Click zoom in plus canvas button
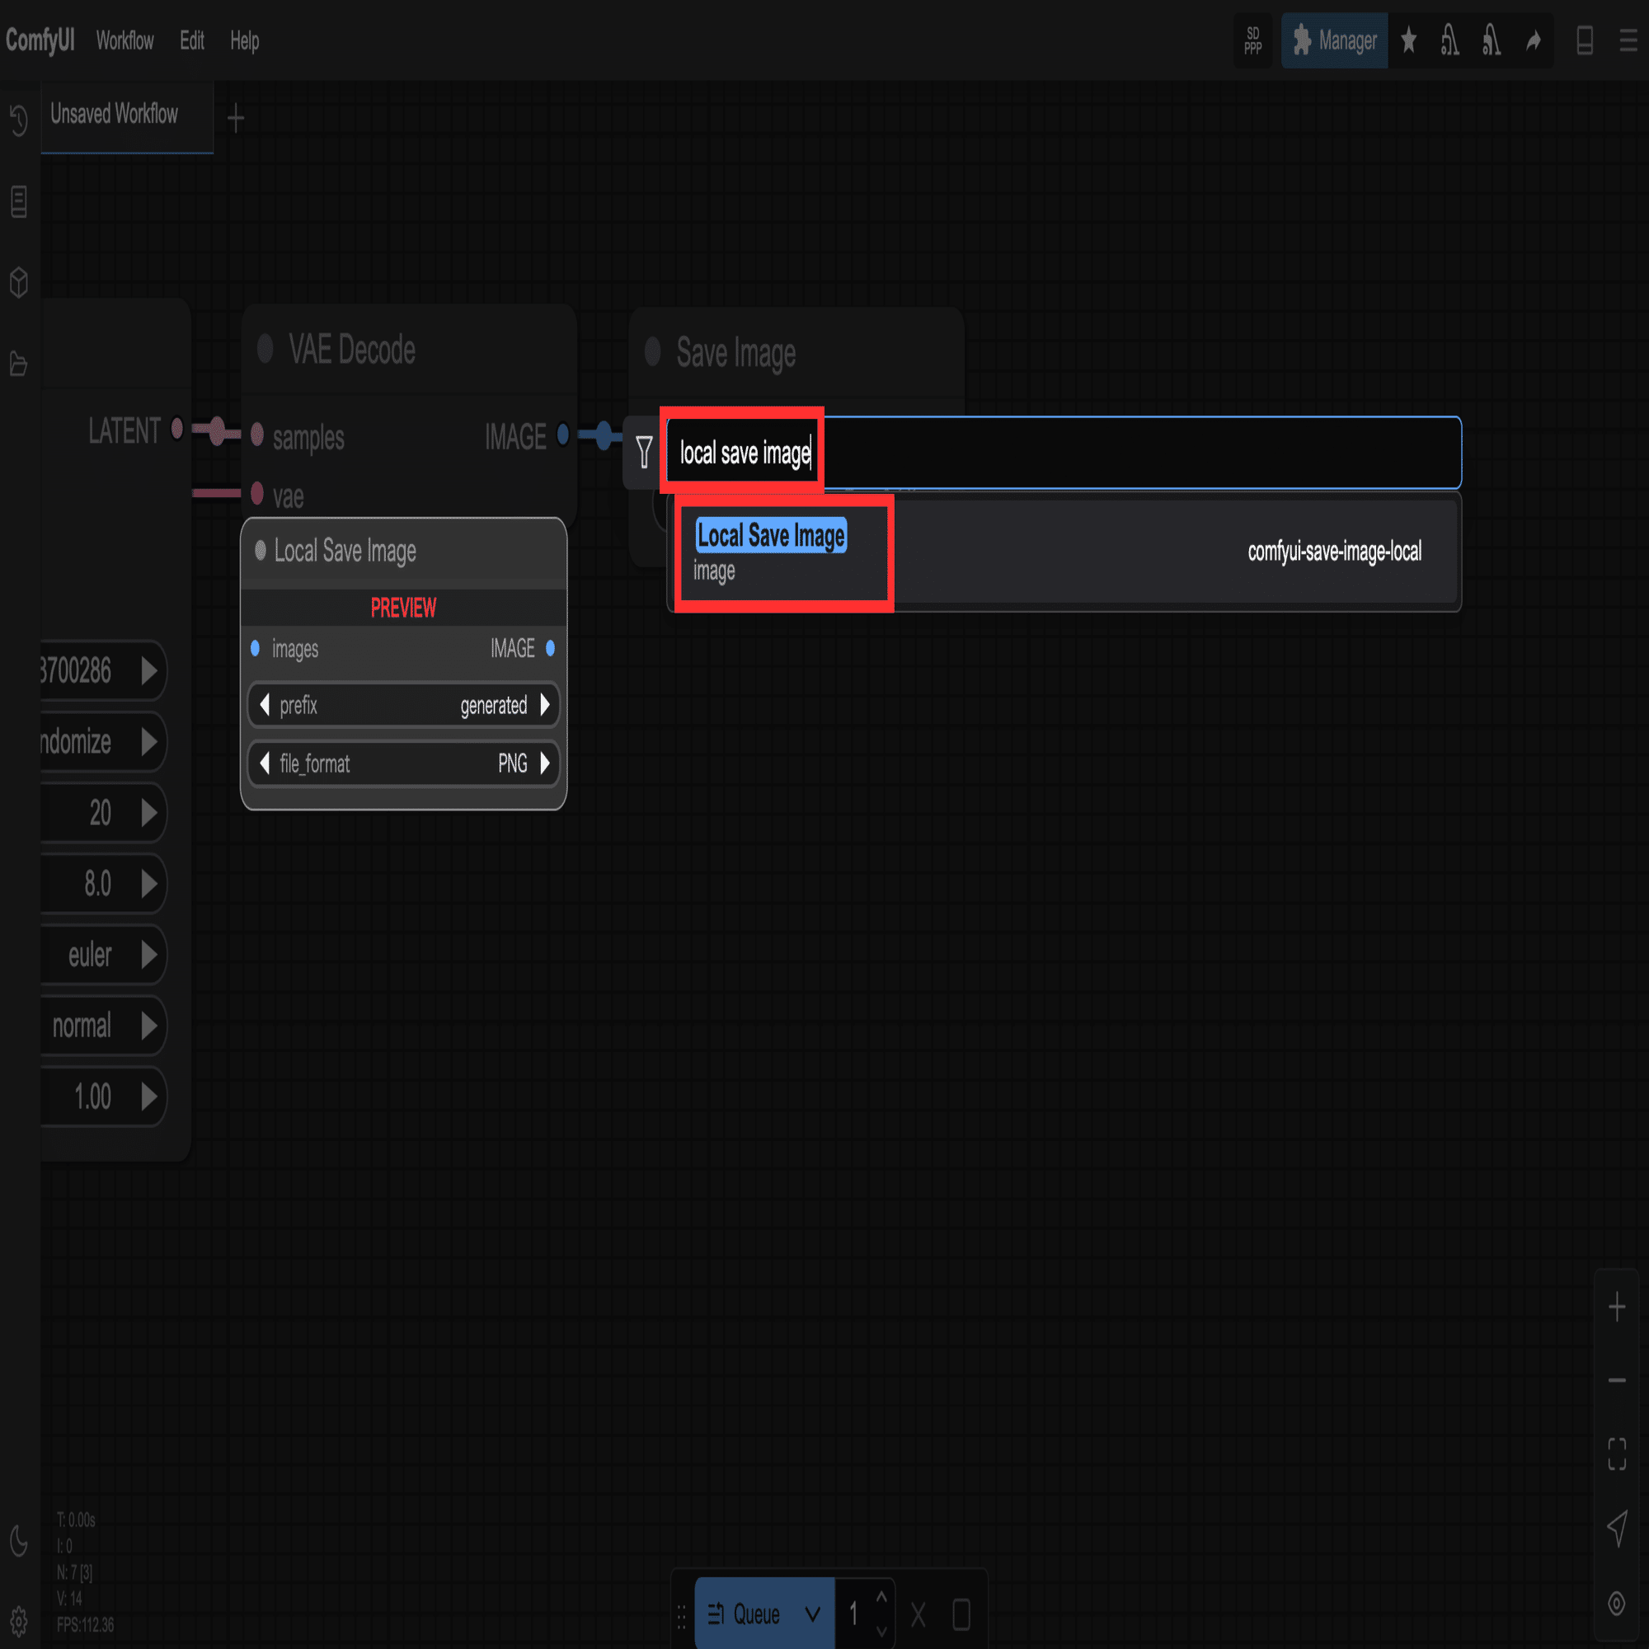This screenshot has height=1649, width=1649. pos(1617,1307)
